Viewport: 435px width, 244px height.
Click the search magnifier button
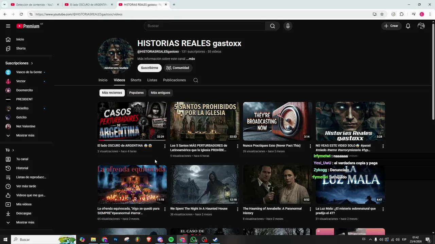(273, 26)
